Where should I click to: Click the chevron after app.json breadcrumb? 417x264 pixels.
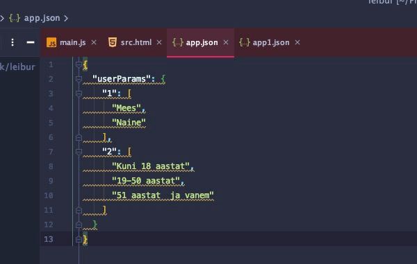[66, 18]
